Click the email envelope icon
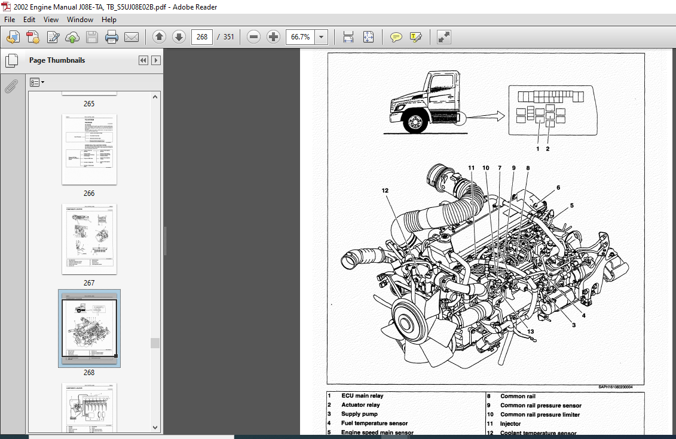 (131, 37)
